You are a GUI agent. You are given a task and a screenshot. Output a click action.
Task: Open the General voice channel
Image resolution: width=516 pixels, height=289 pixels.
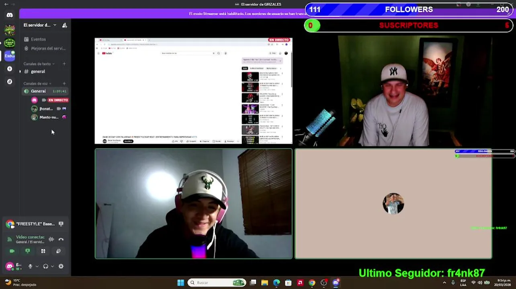click(x=45, y=91)
